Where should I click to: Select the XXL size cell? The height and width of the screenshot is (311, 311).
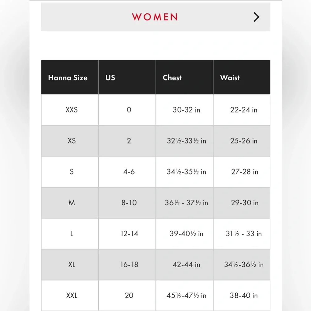(x=72, y=295)
